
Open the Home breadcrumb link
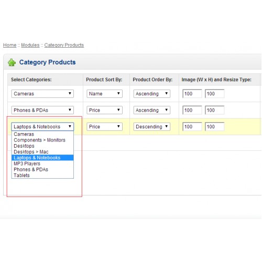10,45
